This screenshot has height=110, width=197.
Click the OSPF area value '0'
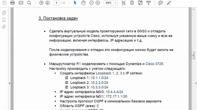click(98, 106)
